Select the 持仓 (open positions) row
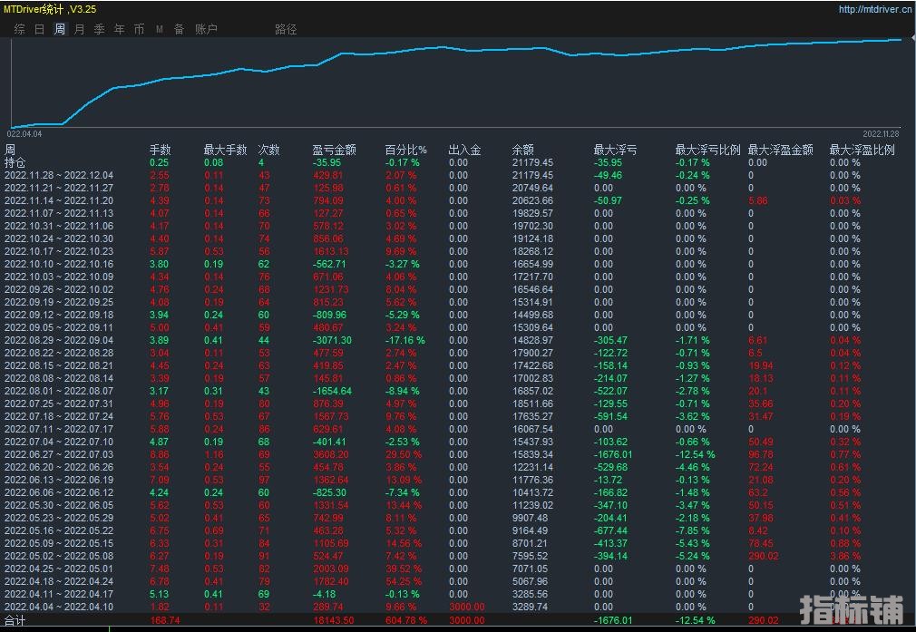This screenshot has width=916, height=632. [x=15, y=162]
